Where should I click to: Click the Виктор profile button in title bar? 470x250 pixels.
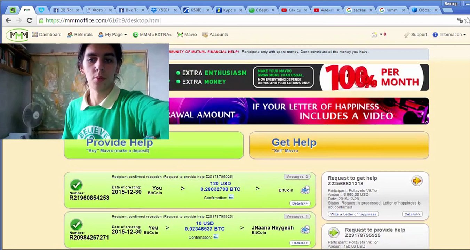(x=451, y=3)
